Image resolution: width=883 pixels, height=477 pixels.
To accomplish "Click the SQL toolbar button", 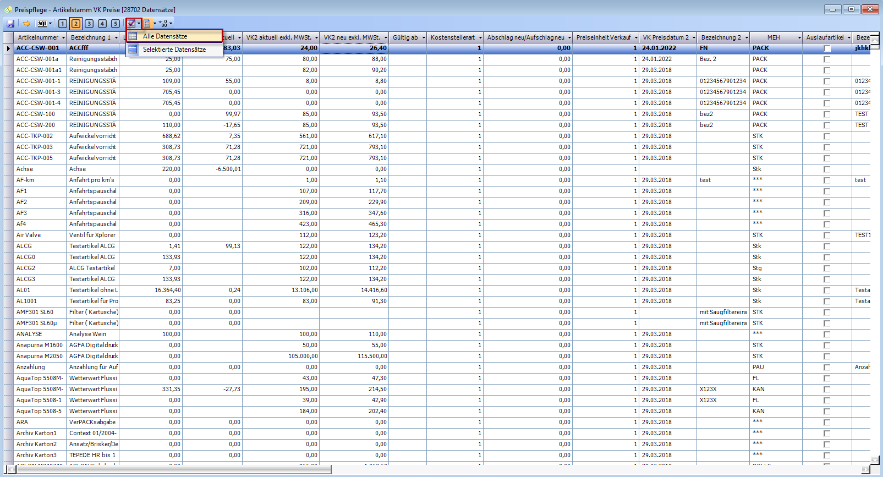I will (42, 24).
